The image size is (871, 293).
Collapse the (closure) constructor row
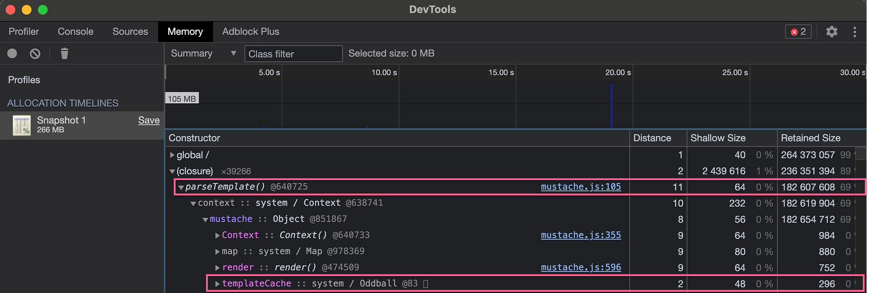[x=172, y=172]
